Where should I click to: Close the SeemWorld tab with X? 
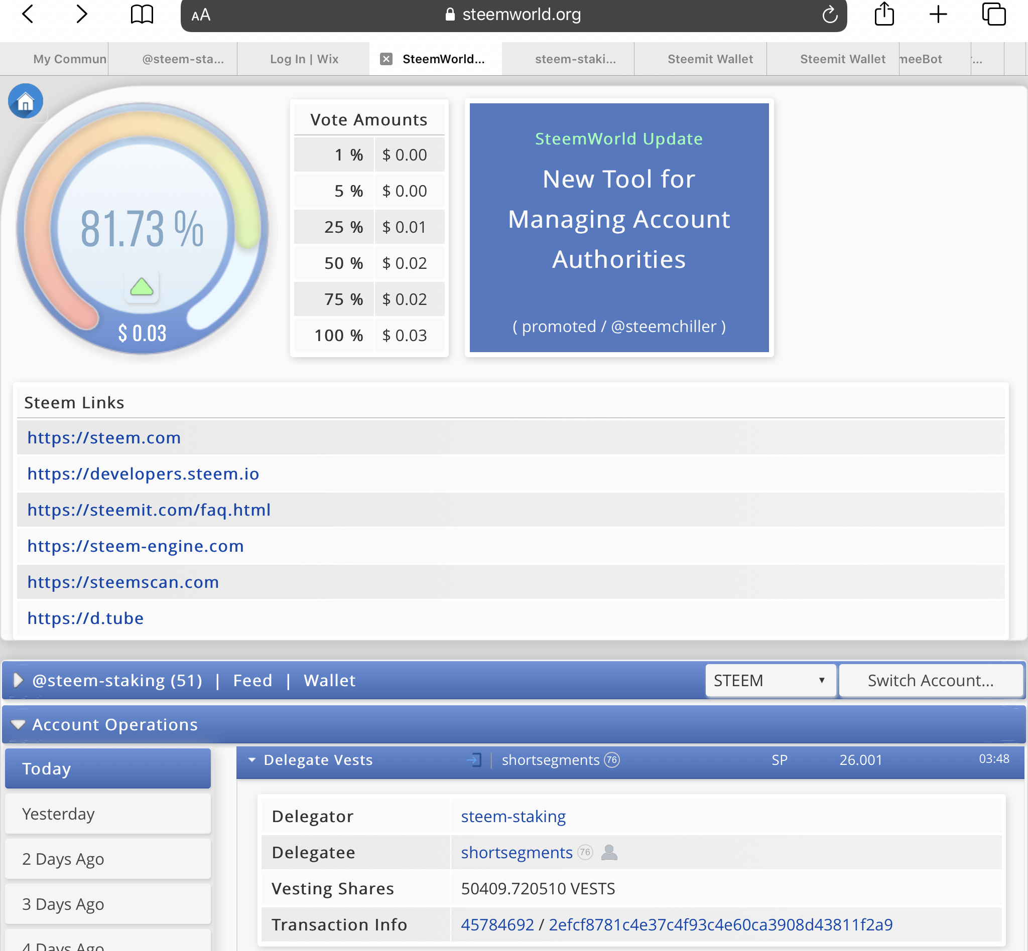point(387,59)
